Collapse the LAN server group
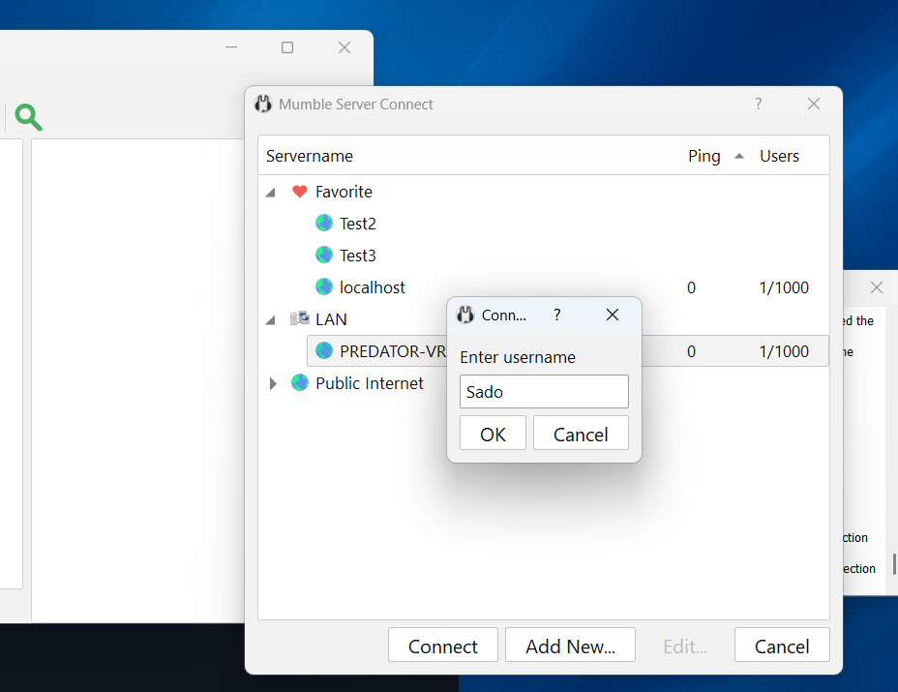898x692 pixels. 271,320
